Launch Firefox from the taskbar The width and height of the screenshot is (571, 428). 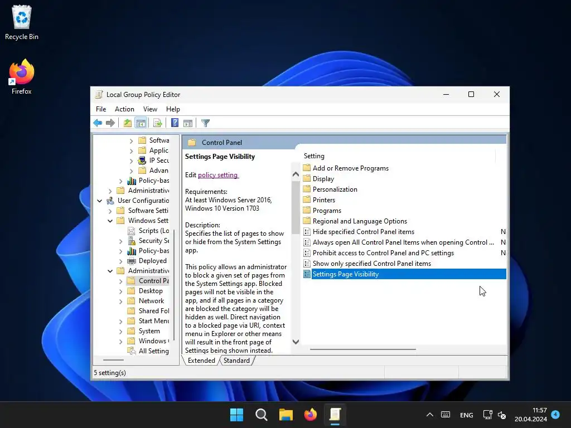(311, 415)
